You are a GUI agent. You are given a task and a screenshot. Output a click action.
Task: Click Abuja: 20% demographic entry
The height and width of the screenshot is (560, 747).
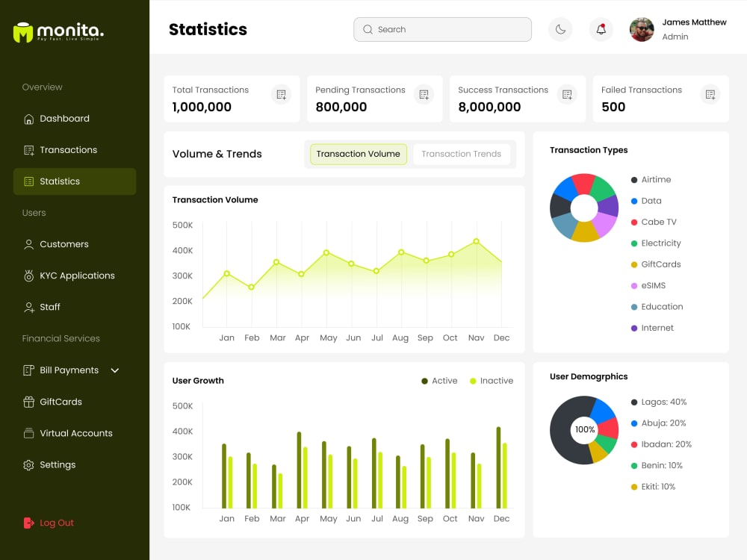click(658, 423)
